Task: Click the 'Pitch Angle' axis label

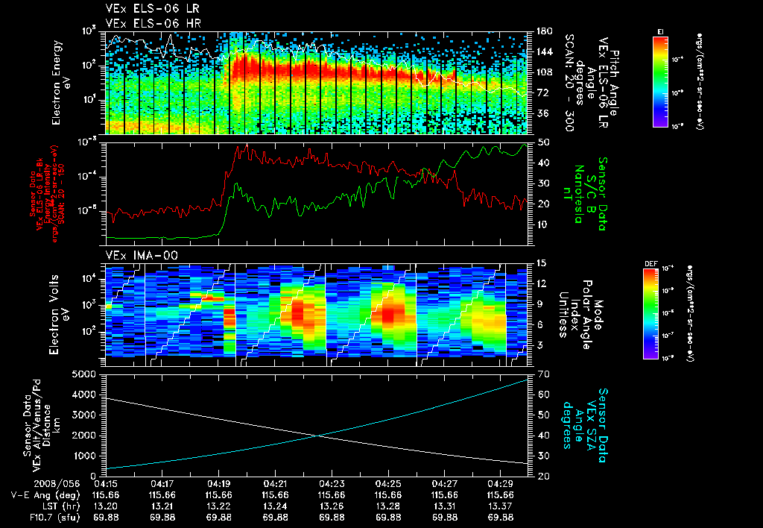Action: click(615, 84)
